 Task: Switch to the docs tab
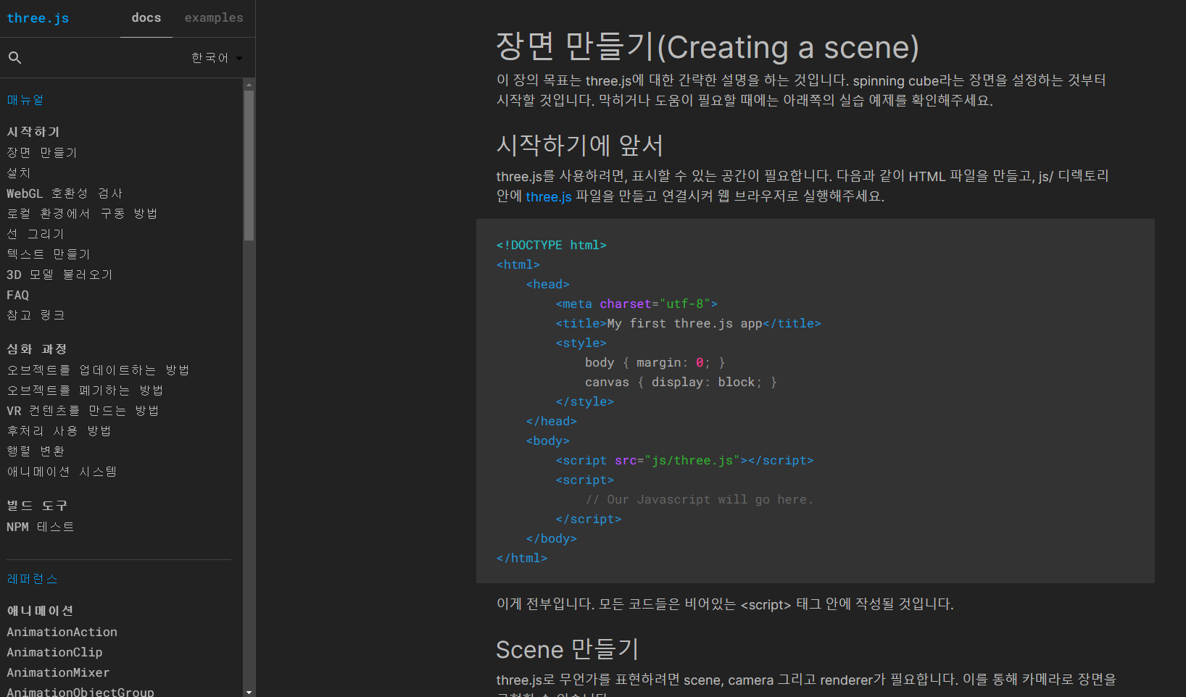click(146, 18)
